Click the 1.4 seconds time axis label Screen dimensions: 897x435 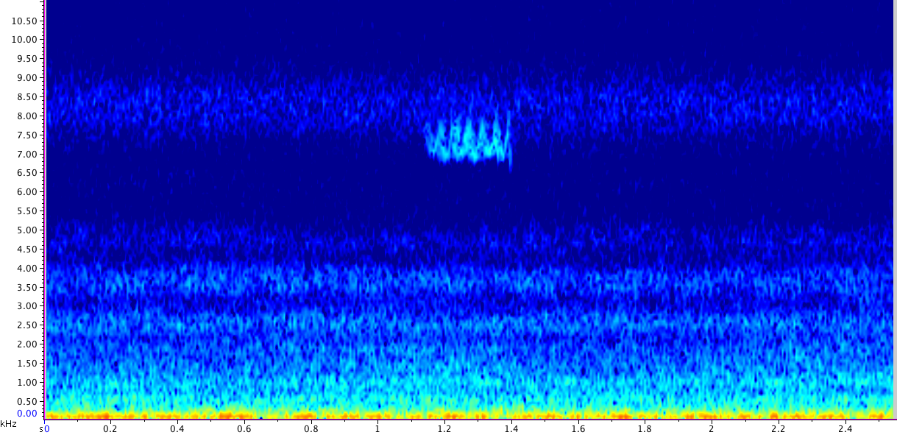click(511, 428)
